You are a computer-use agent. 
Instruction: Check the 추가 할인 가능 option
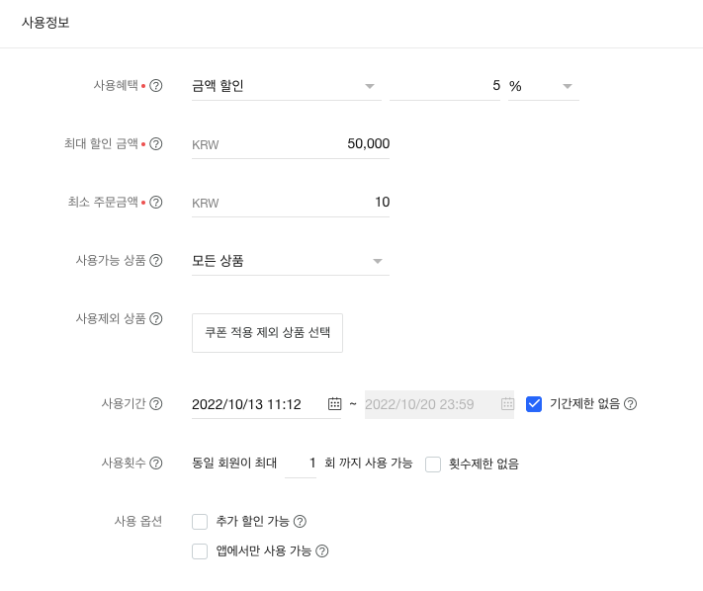(x=200, y=522)
